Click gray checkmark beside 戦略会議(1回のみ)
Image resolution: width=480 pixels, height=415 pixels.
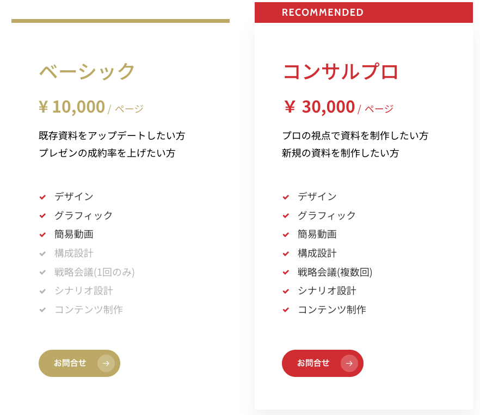[x=42, y=272]
